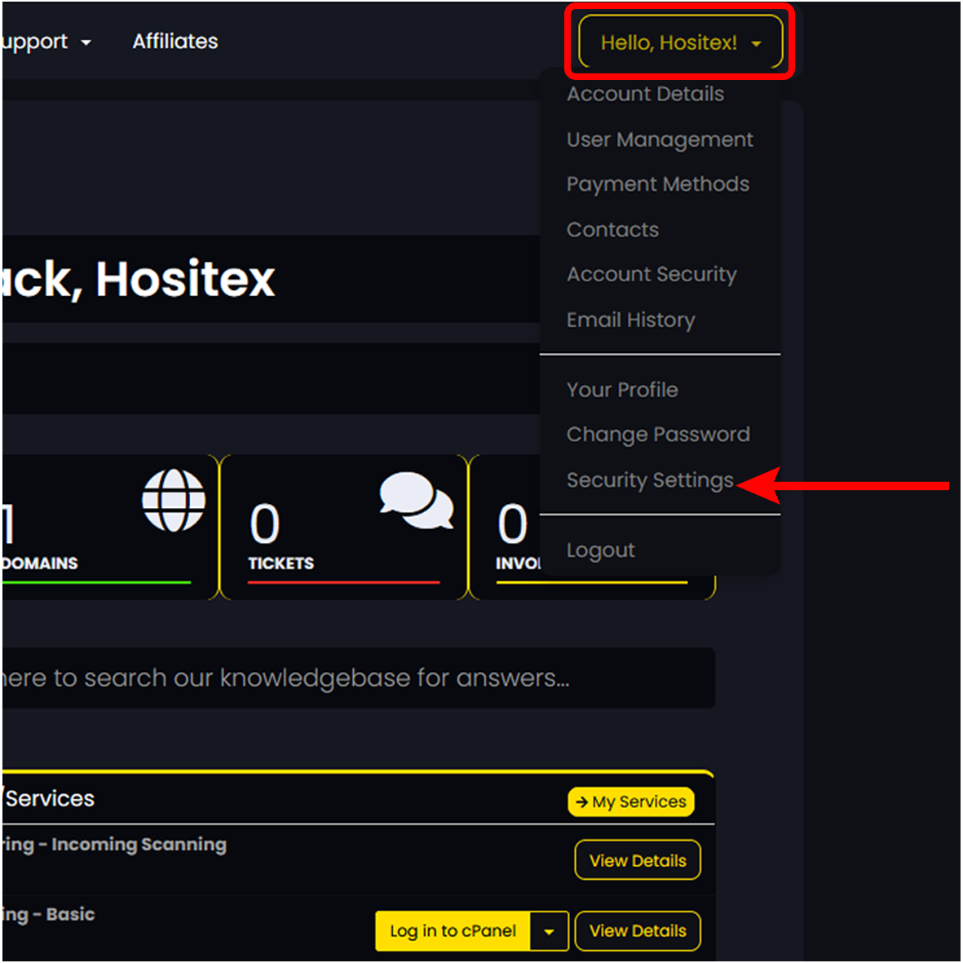This screenshot has height=963, width=963.
Task: Open User Management
Action: pyautogui.click(x=660, y=139)
